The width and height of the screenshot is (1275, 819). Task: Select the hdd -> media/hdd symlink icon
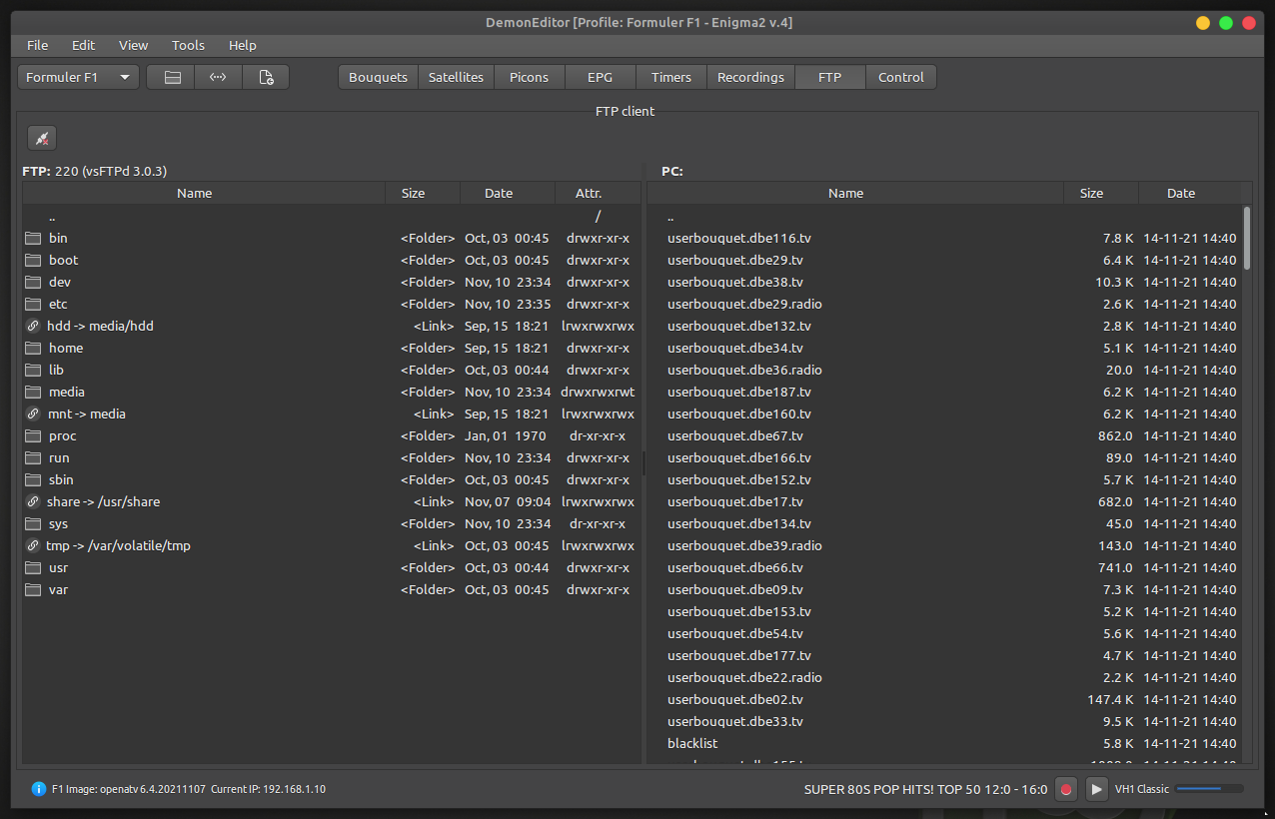[33, 326]
